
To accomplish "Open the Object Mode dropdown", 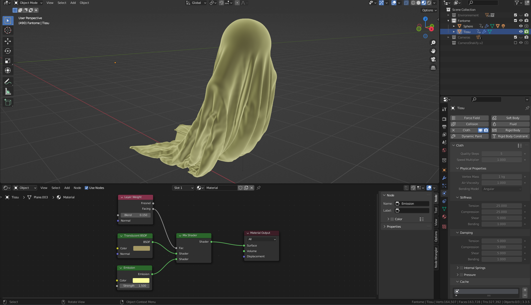I will pos(28,3).
